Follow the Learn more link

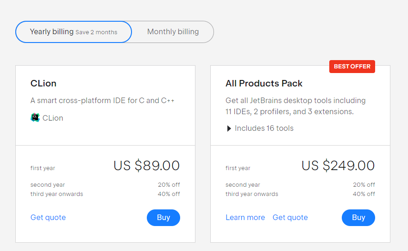pos(245,217)
